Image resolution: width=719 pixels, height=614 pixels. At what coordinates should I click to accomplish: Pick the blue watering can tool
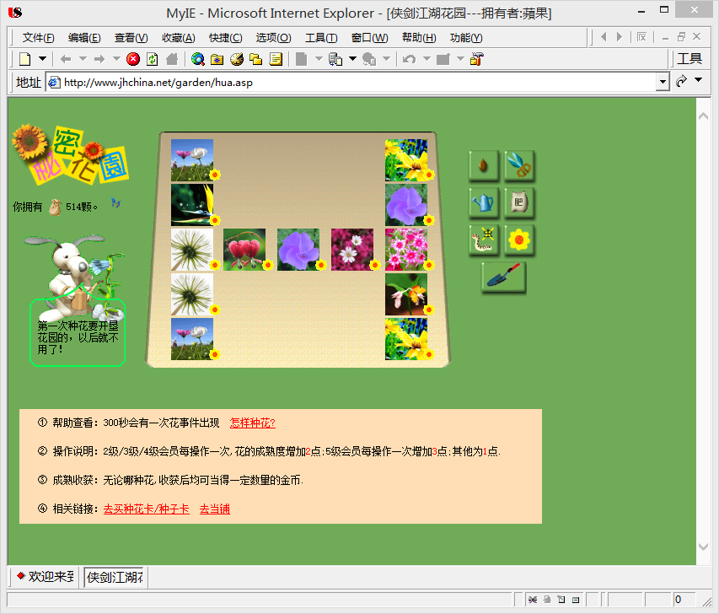pyautogui.click(x=483, y=202)
